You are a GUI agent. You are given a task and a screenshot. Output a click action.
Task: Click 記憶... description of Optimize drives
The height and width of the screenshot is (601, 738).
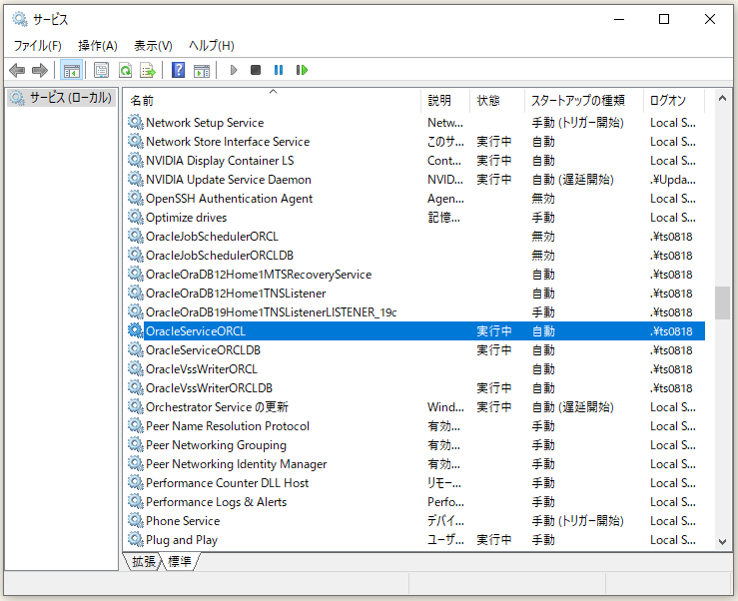443,217
